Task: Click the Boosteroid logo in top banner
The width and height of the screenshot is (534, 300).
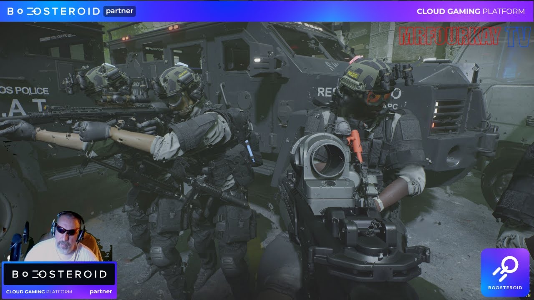Action: (x=53, y=11)
